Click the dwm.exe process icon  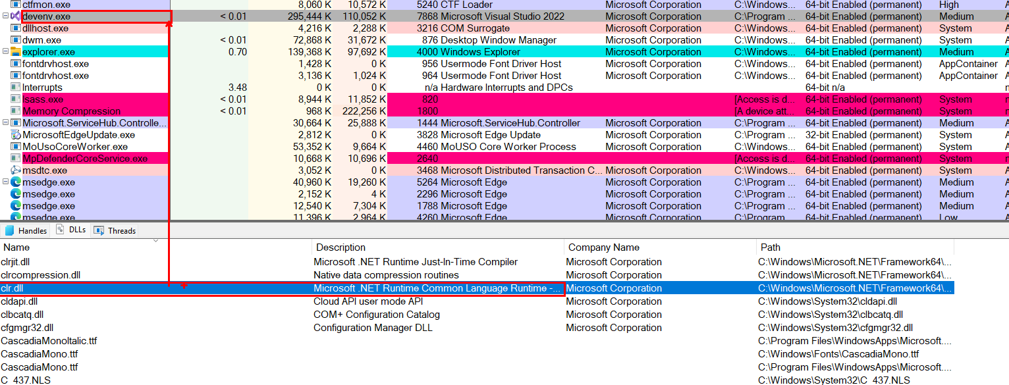(x=16, y=40)
